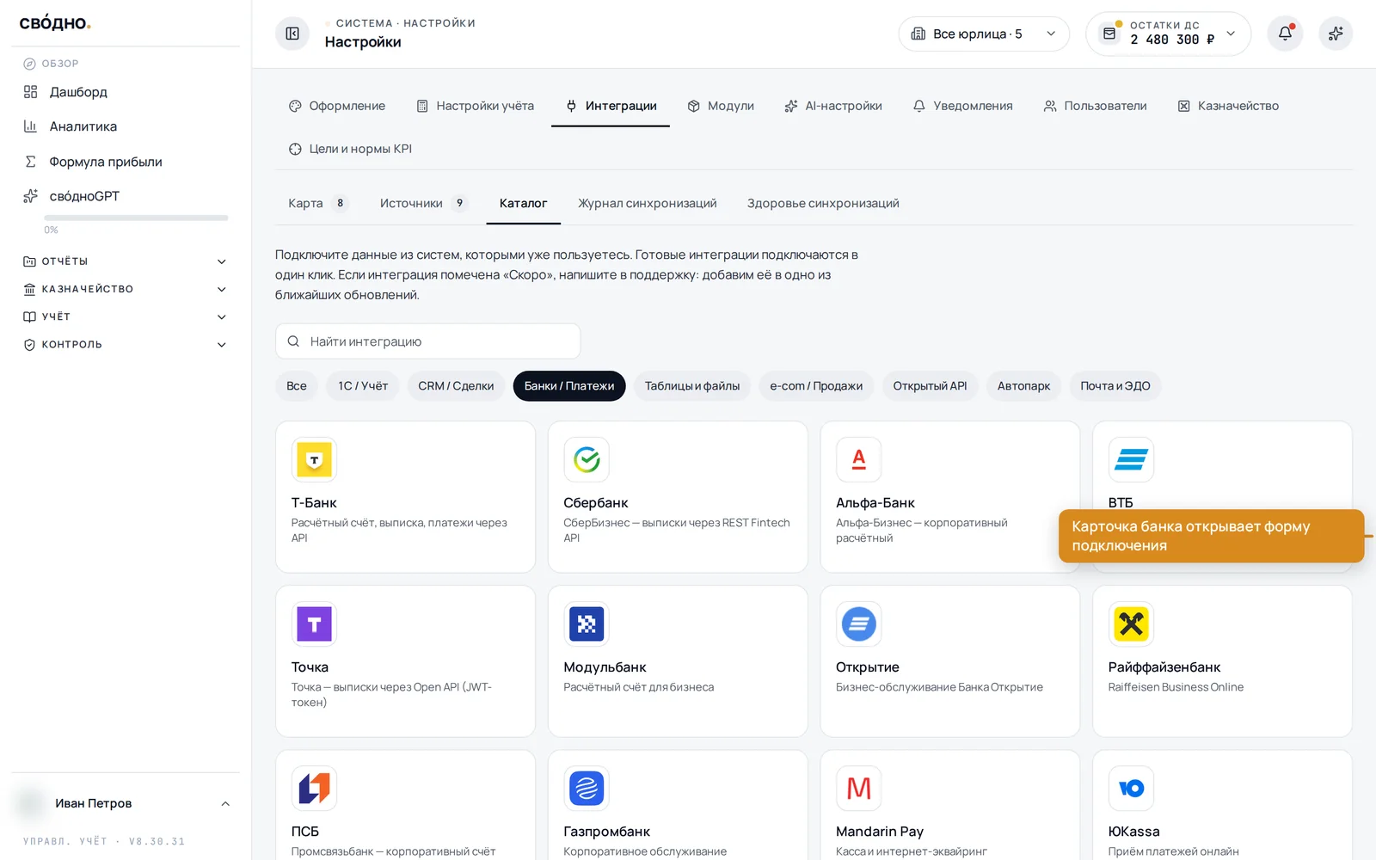
Task: Filter by Почта и ЭДО category
Action: point(1115,386)
